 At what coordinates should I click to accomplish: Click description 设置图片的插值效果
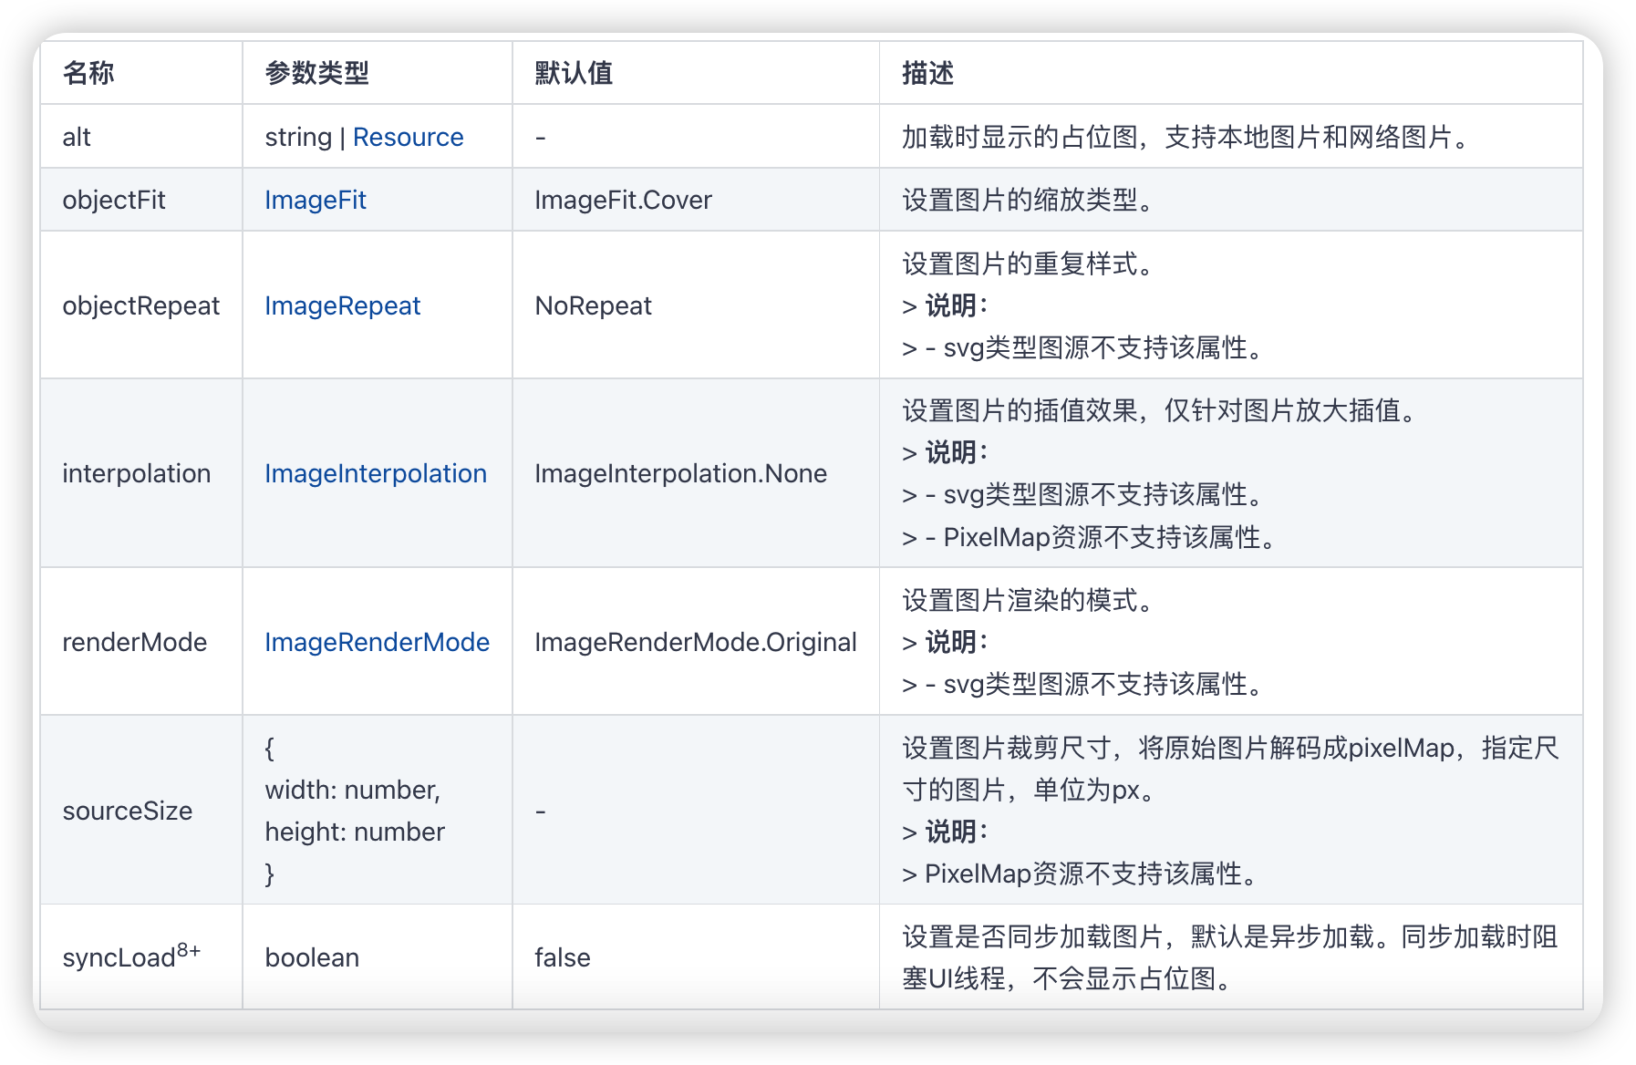point(1160,410)
